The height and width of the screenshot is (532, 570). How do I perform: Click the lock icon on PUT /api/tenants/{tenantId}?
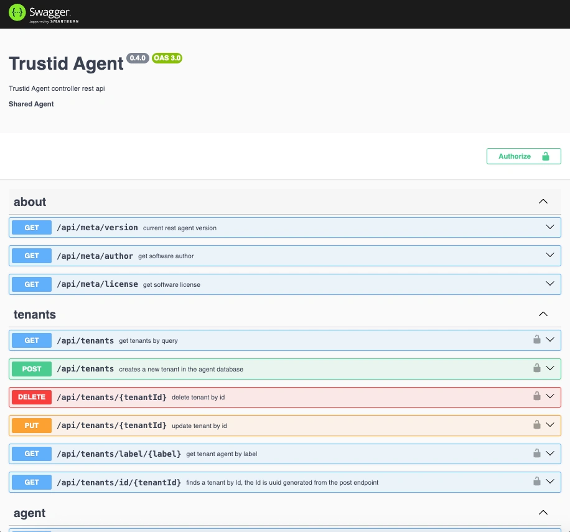pyautogui.click(x=536, y=425)
